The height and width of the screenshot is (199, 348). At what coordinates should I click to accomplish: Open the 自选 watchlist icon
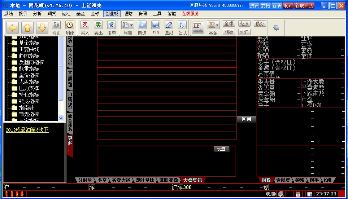coord(142,25)
